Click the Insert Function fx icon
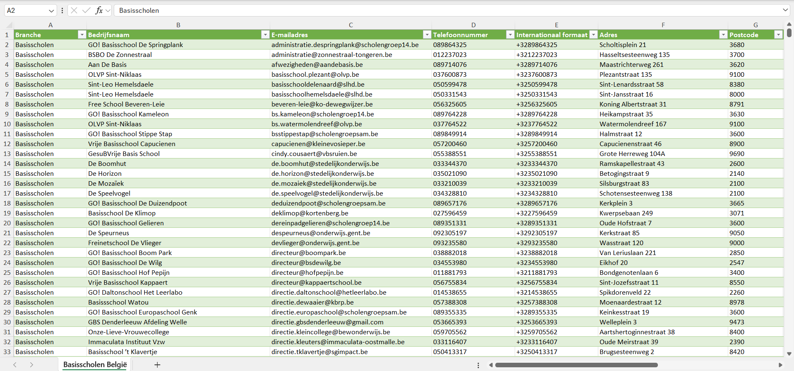The height and width of the screenshot is (371, 794). pyautogui.click(x=99, y=10)
